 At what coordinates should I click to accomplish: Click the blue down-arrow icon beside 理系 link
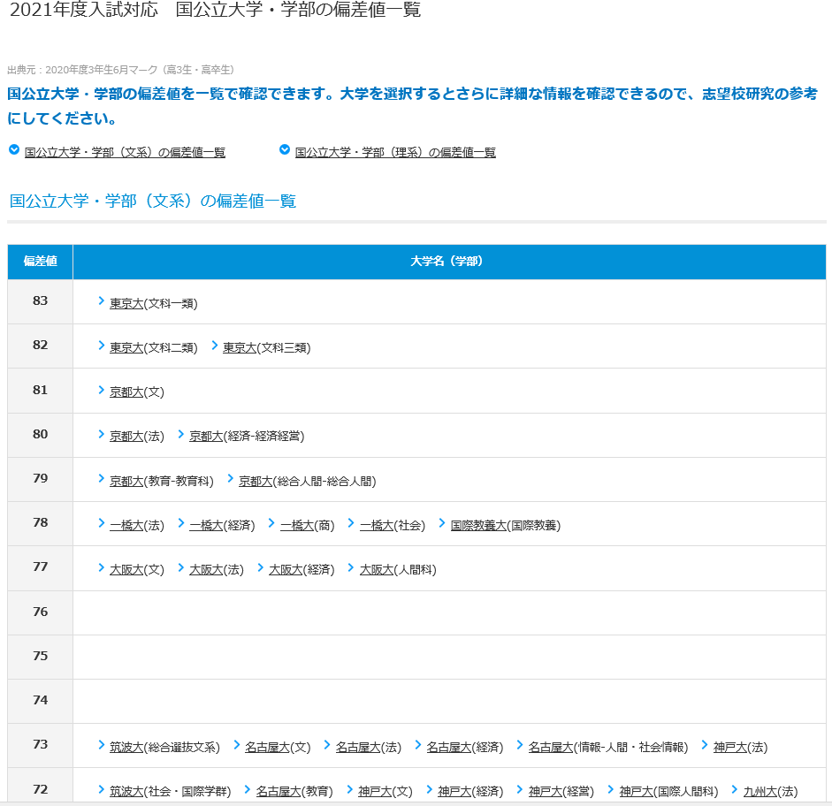coord(285,150)
